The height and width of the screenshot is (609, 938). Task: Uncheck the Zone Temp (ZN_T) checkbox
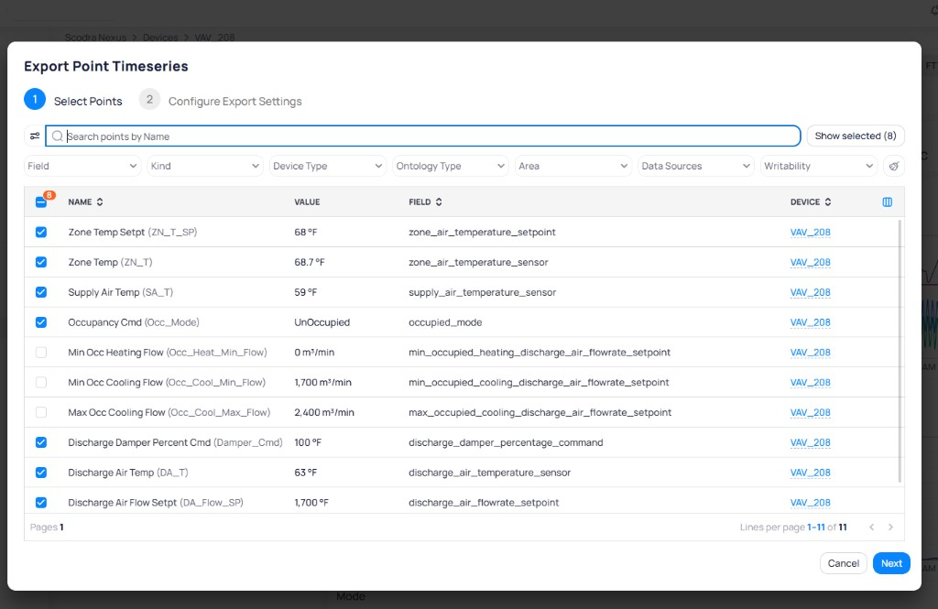pos(40,262)
